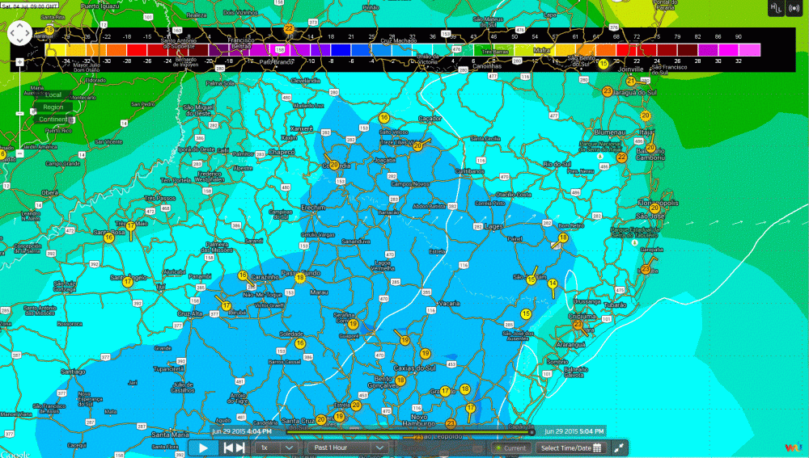This screenshot has height=458, width=809.
Task: Click the yellow swatch on temperature legend
Action: [57, 50]
